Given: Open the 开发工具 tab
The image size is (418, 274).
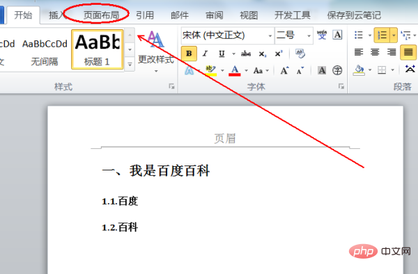Looking at the screenshot, I should click(x=293, y=15).
